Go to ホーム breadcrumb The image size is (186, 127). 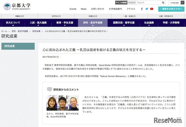[4, 31]
